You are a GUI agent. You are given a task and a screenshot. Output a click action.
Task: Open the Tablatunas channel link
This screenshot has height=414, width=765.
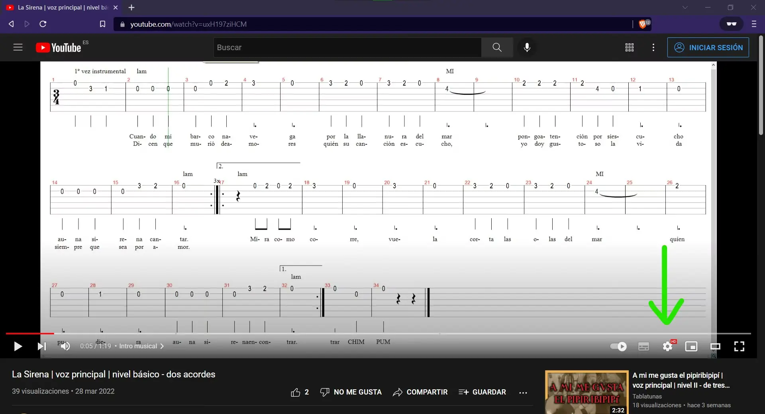click(647, 396)
